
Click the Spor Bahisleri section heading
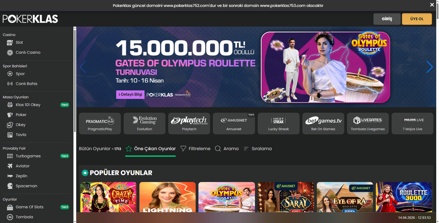(x=15, y=66)
